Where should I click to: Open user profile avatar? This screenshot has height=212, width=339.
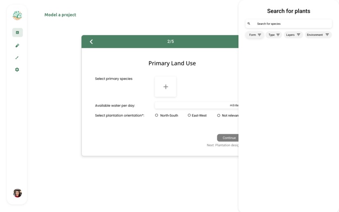pyautogui.click(x=18, y=193)
